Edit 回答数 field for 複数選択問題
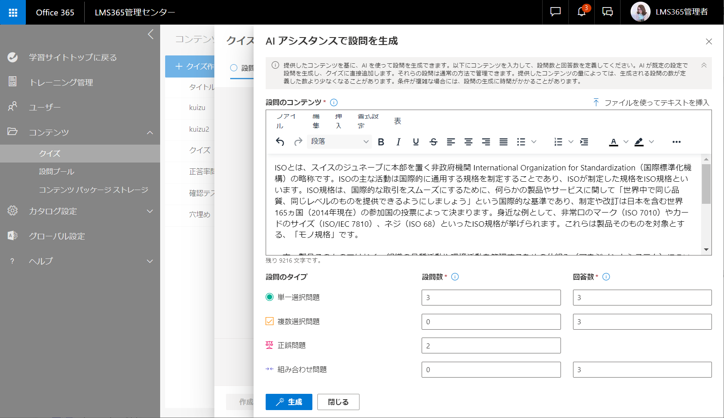Image resolution: width=724 pixels, height=418 pixels. point(642,322)
